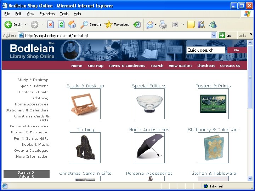255x191 pixels.
Task: Open Forward button history dropdown arrow
Action: [x=42, y=24]
